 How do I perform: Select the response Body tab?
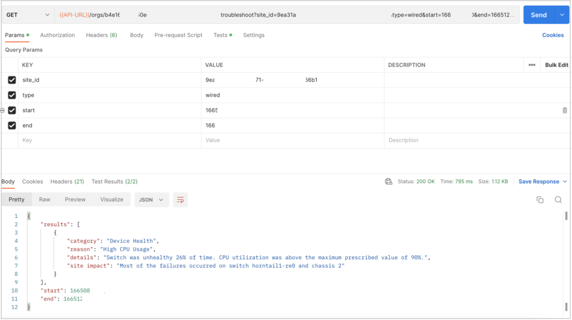(8, 182)
